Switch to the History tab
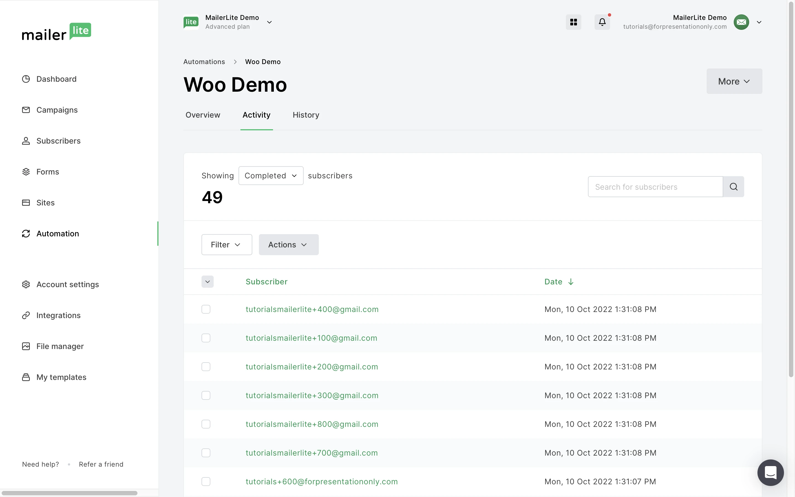This screenshot has width=795, height=497. coord(306,115)
